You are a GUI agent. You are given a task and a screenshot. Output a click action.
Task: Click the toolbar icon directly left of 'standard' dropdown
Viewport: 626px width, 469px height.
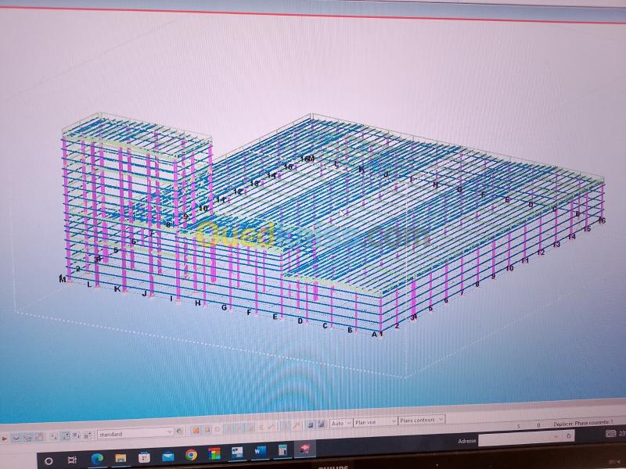pos(88,435)
